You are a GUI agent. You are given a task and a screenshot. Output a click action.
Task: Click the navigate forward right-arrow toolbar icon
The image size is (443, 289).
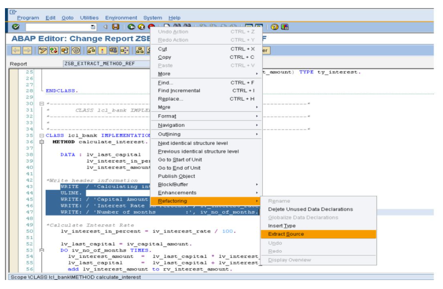(x=27, y=51)
